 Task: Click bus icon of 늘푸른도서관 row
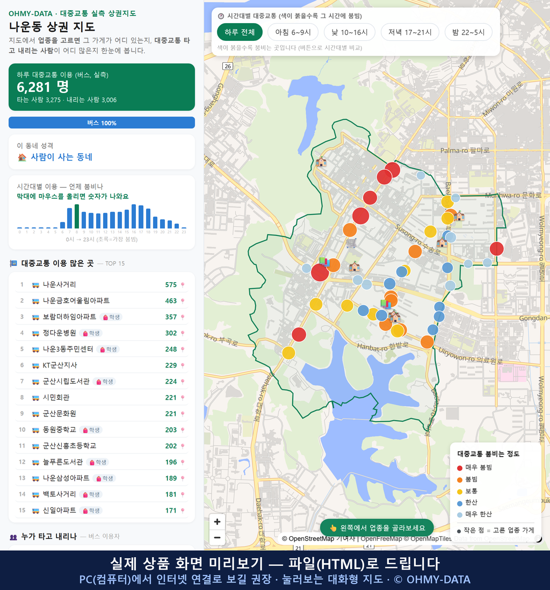pyautogui.click(x=36, y=463)
